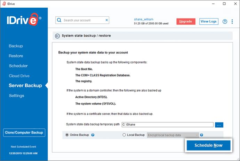Click the IDrive logo in the sidebar
This screenshot has width=240, height=161.
24,19
